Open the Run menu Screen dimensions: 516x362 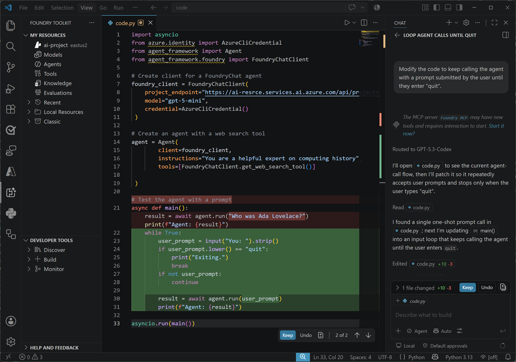pos(118,8)
